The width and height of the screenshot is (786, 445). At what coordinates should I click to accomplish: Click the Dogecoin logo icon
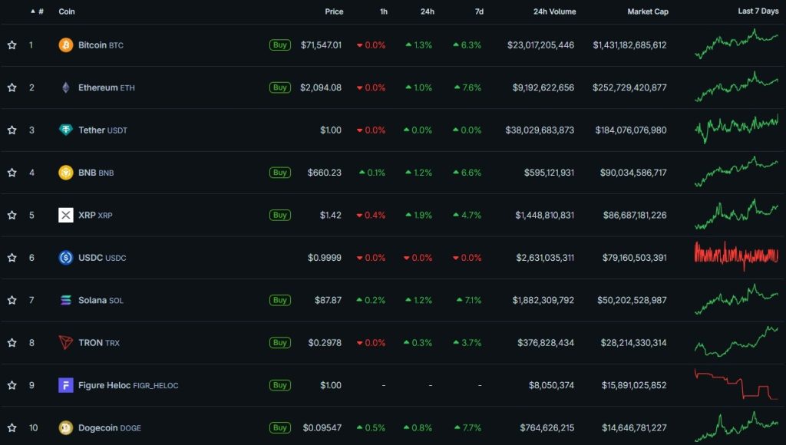pyautogui.click(x=66, y=427)
